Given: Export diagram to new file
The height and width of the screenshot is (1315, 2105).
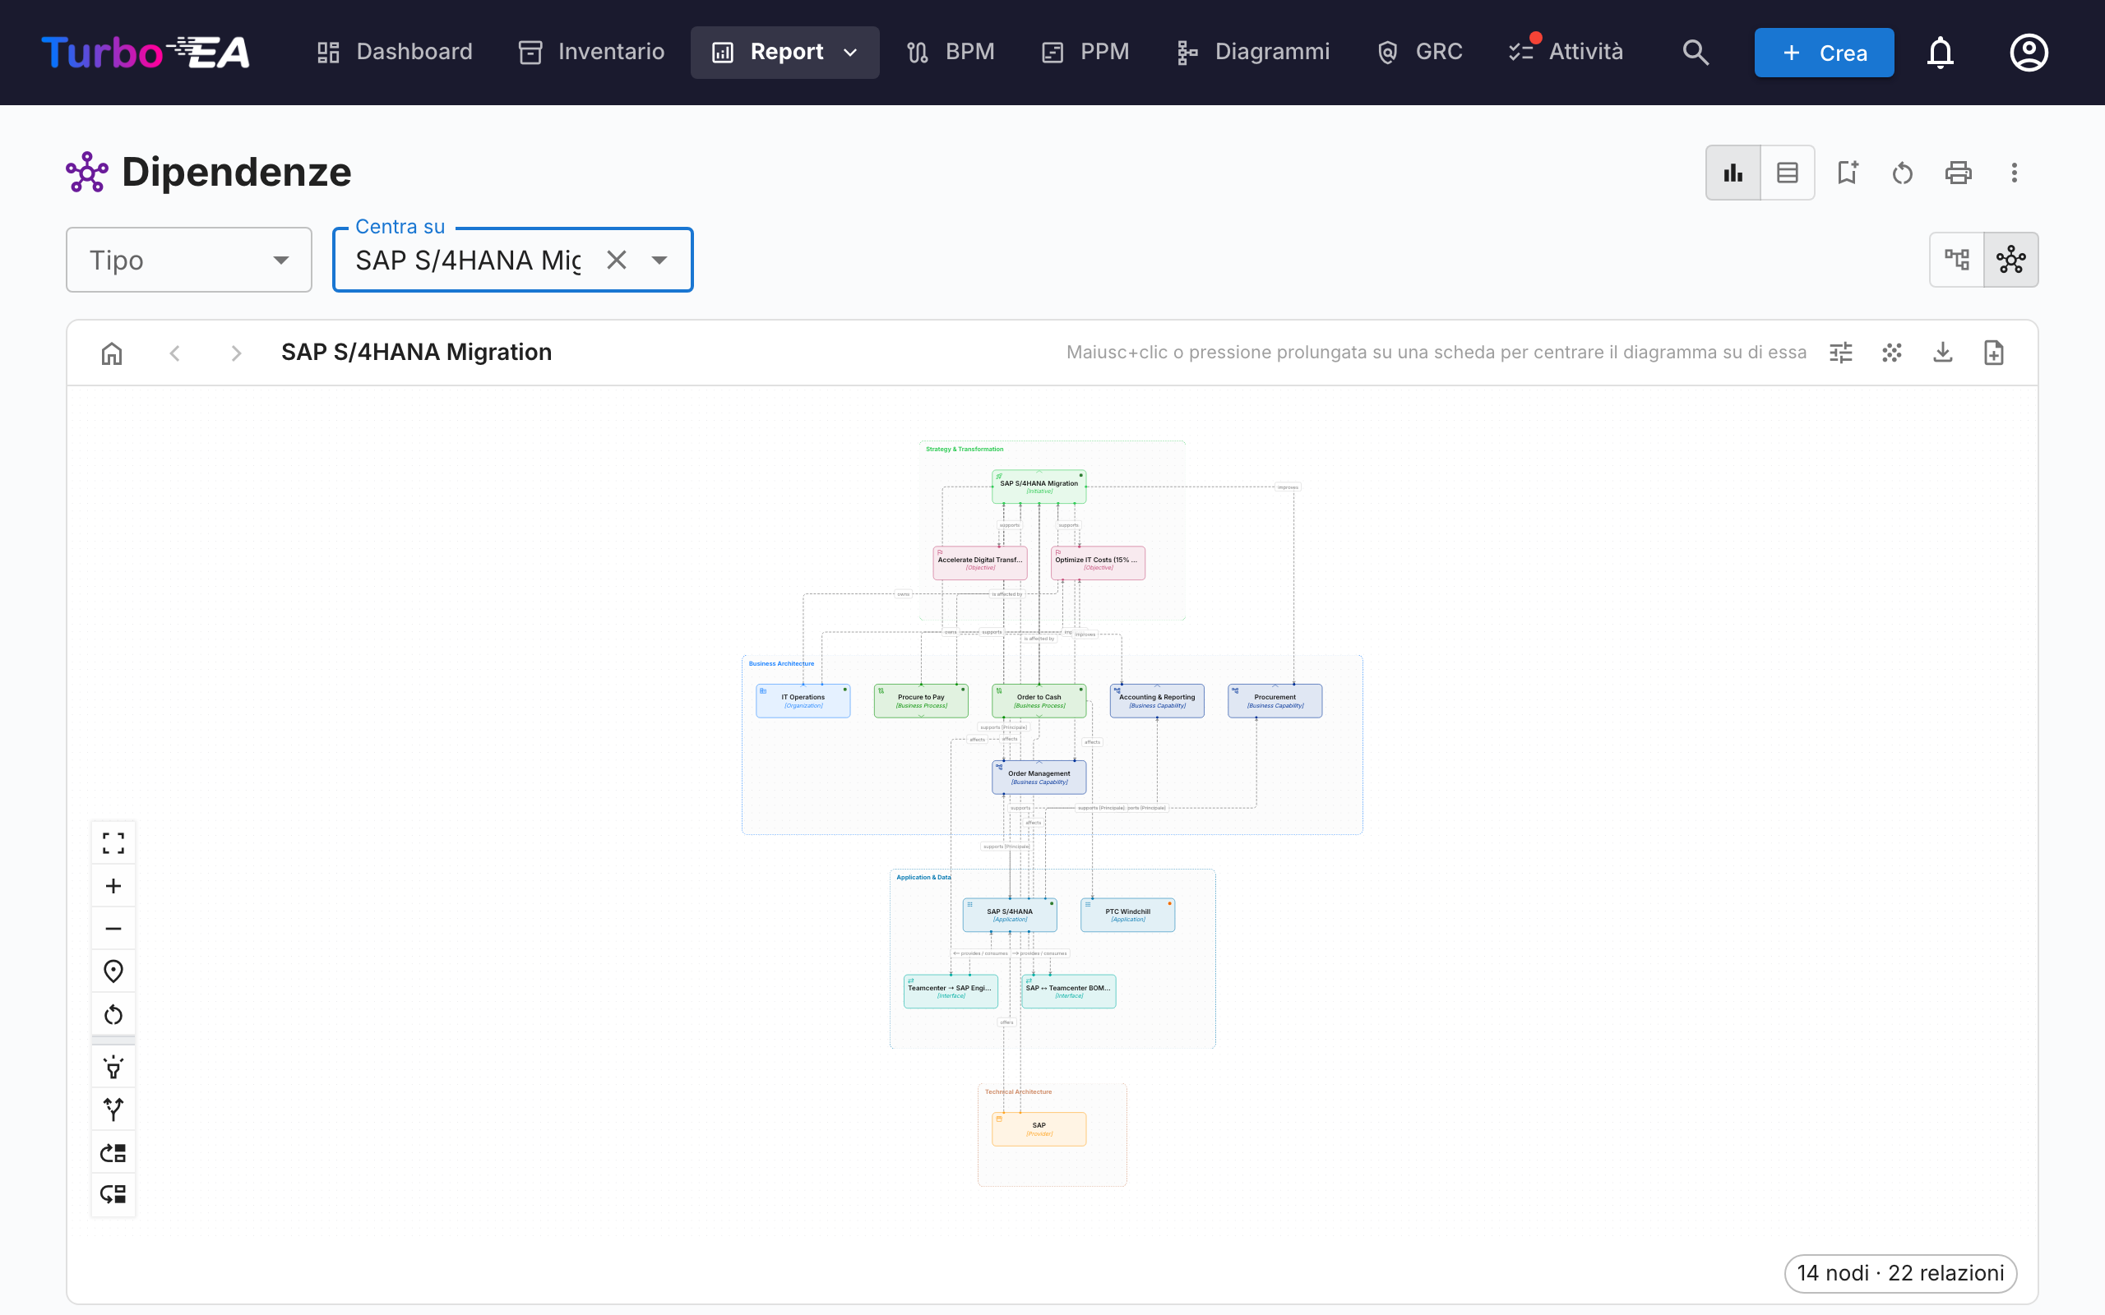Looking at the screenshot, I should point(1994,353).
